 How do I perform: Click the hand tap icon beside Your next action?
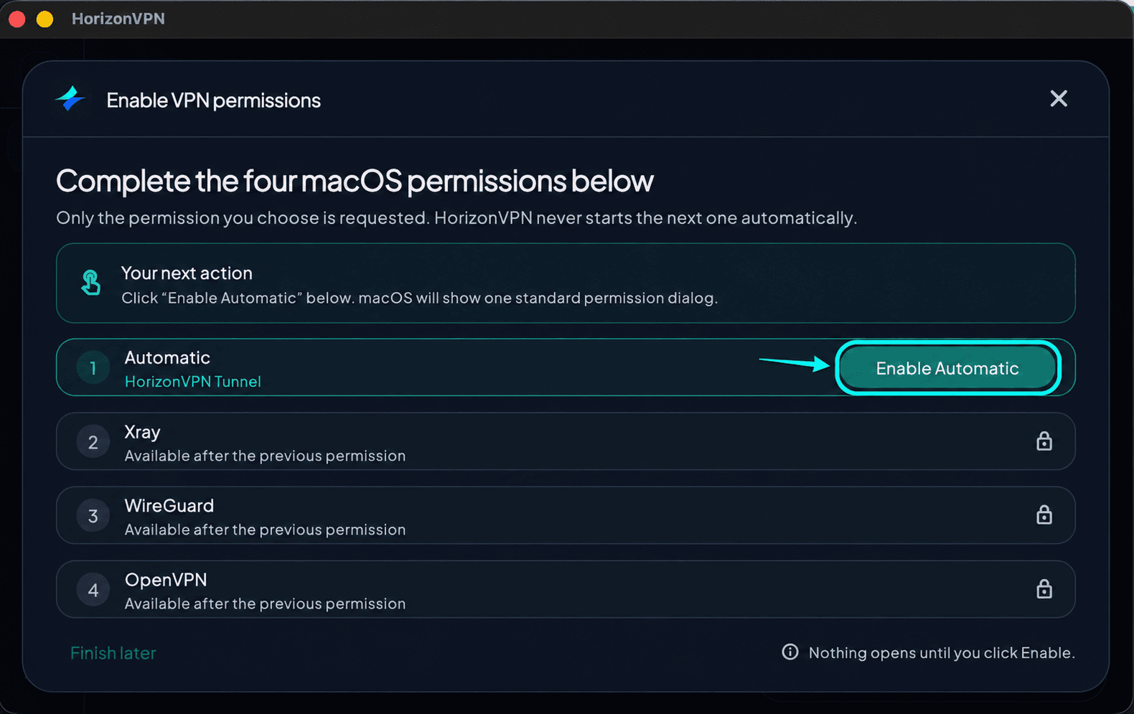click(90, 283)
